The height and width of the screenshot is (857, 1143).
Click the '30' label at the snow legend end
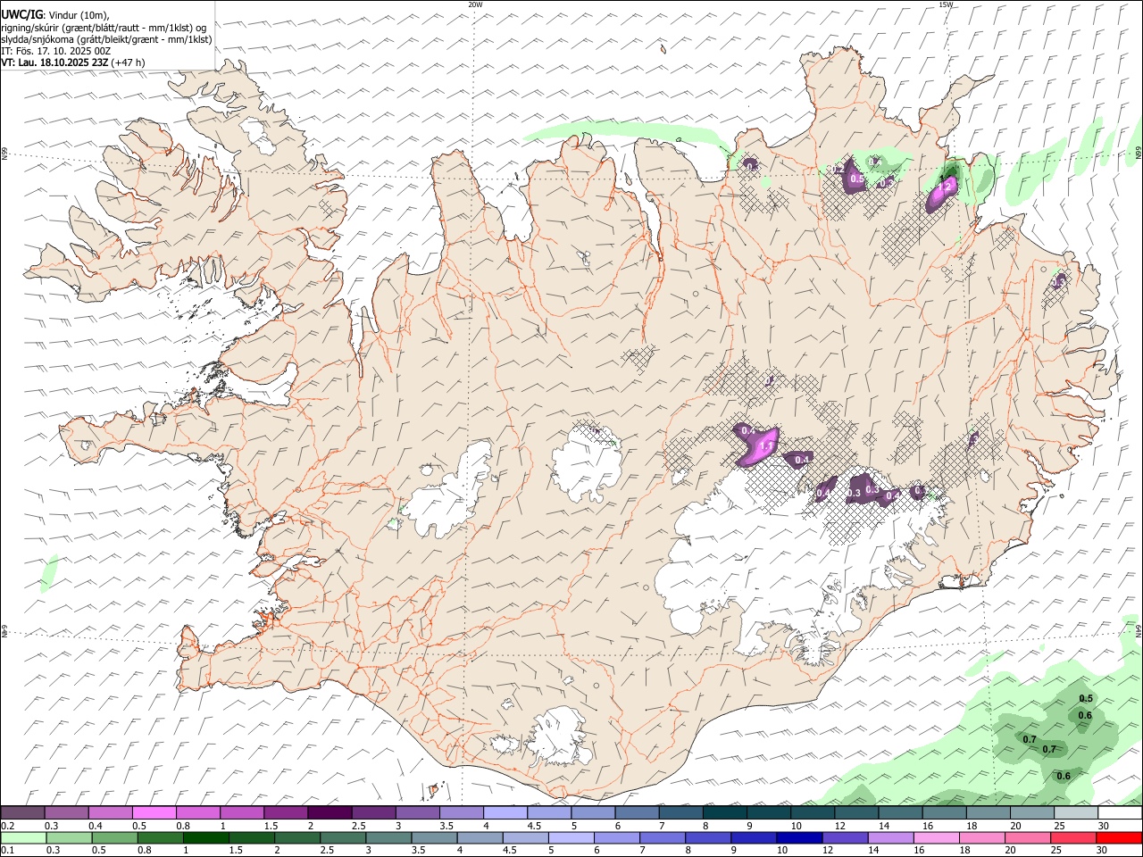coord(1104,826)
